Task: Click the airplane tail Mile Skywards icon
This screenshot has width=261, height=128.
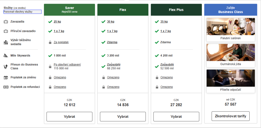Action: pos(6,55)
